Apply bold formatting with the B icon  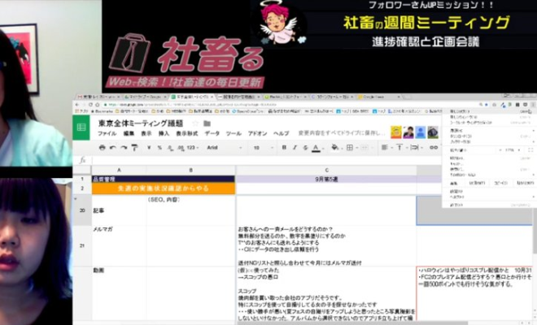click(x=282, y=148)
